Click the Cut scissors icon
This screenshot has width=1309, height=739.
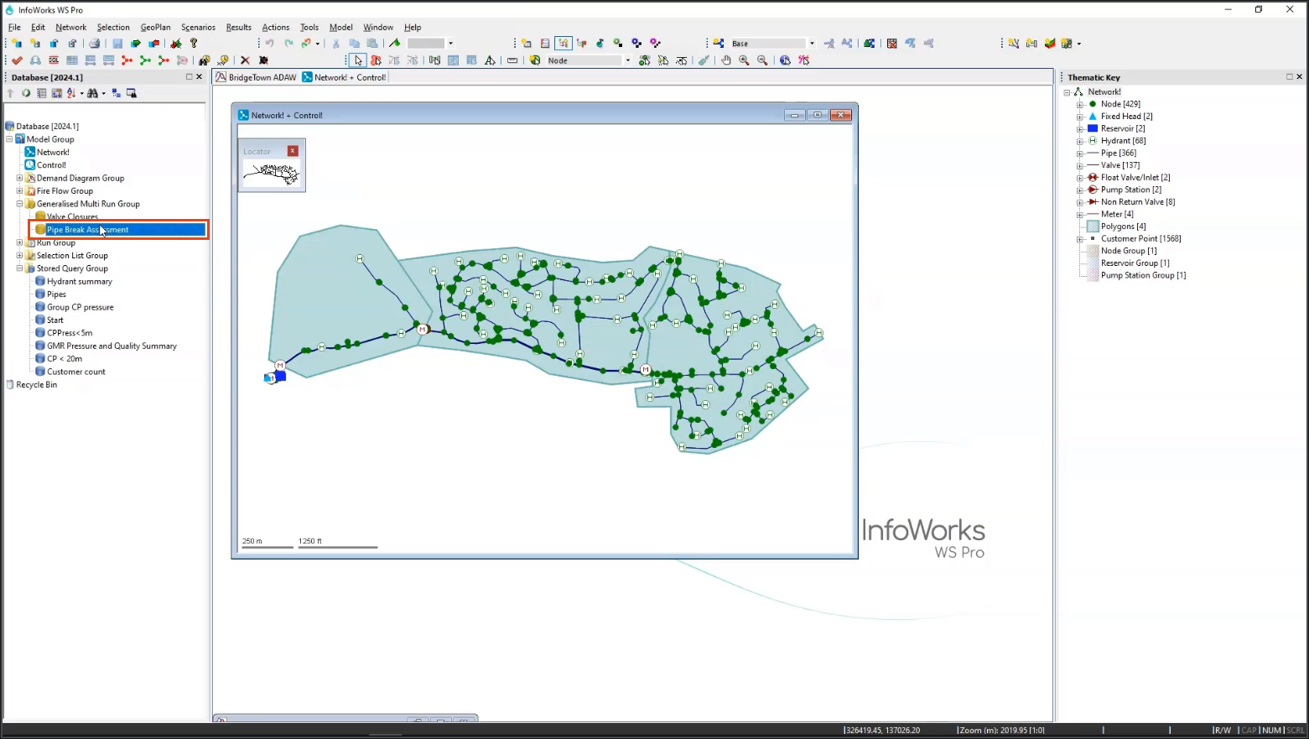pos(335,44)
